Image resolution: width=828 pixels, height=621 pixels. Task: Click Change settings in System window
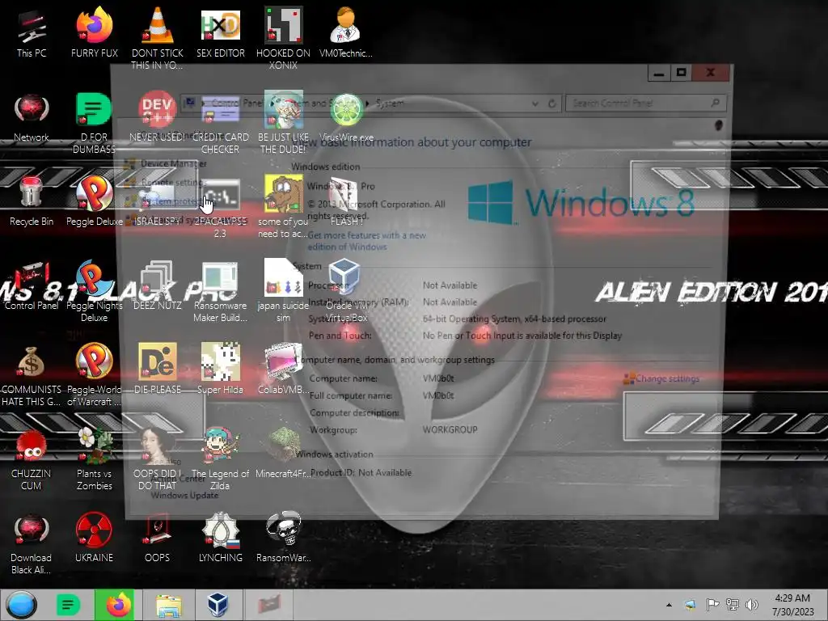pos(667,378)
